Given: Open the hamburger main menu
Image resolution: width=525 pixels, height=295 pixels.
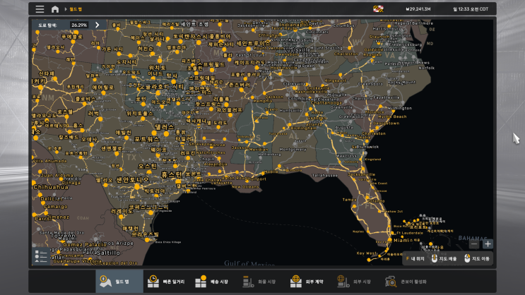Looking at the screenshot, I should pos(40,9).
